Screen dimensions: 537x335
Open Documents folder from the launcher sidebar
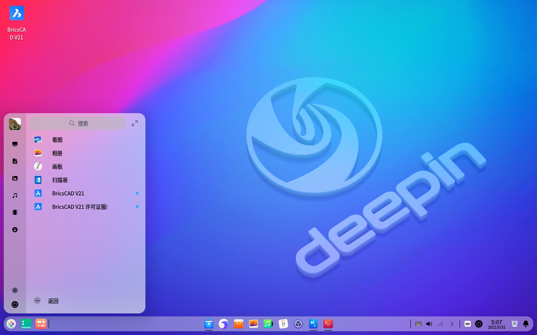pyautogui.click(x=15, y=161)
